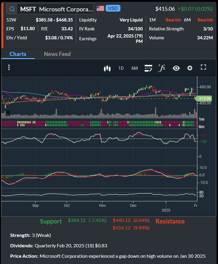218x264 pixels.
Task: Click the 450.00 price axis label
Action: [x=205, y=87]
